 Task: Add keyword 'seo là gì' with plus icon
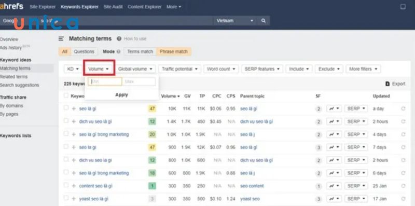click(74, 108)
